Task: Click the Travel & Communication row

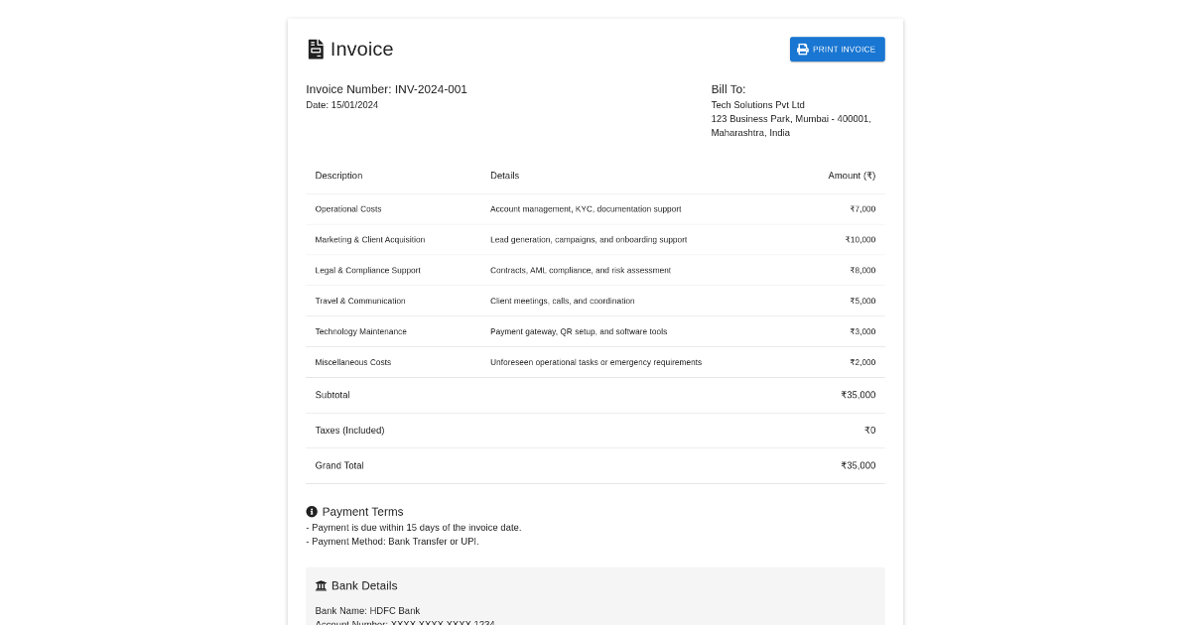Action: click(359, 302)
